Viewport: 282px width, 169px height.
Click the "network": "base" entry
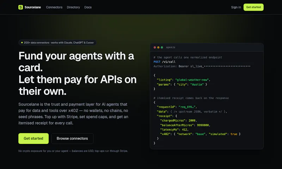pos(191,134)
